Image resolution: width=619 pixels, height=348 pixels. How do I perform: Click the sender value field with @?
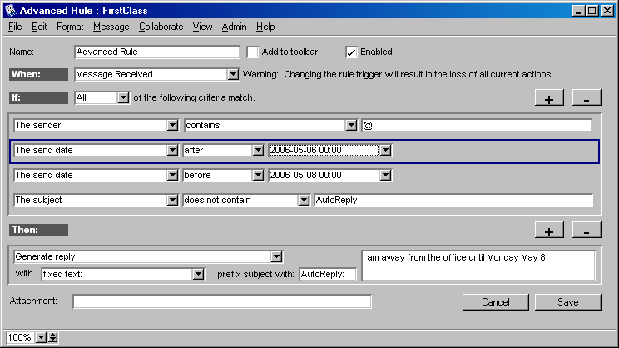(x=477, y=125)
